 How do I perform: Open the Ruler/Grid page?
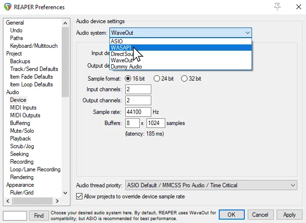coord(22,193)
